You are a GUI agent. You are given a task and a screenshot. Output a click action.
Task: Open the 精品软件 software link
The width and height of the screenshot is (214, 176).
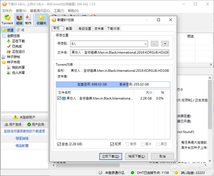(x=22, y=146)
